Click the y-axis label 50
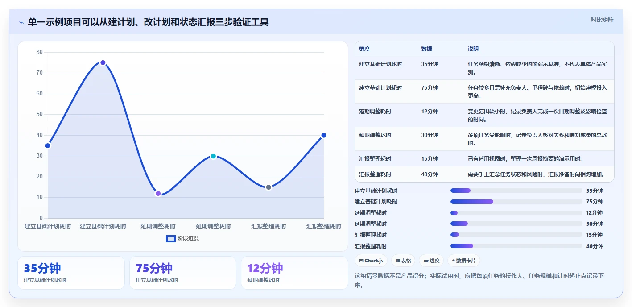The width and height of the screenshot is (632, 307). pyautogui.click(x=40, y=114)
